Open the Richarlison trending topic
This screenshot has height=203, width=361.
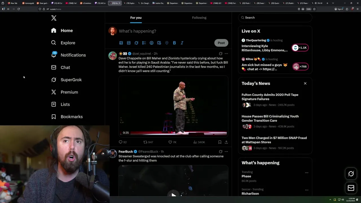click(x=250, y=194)
